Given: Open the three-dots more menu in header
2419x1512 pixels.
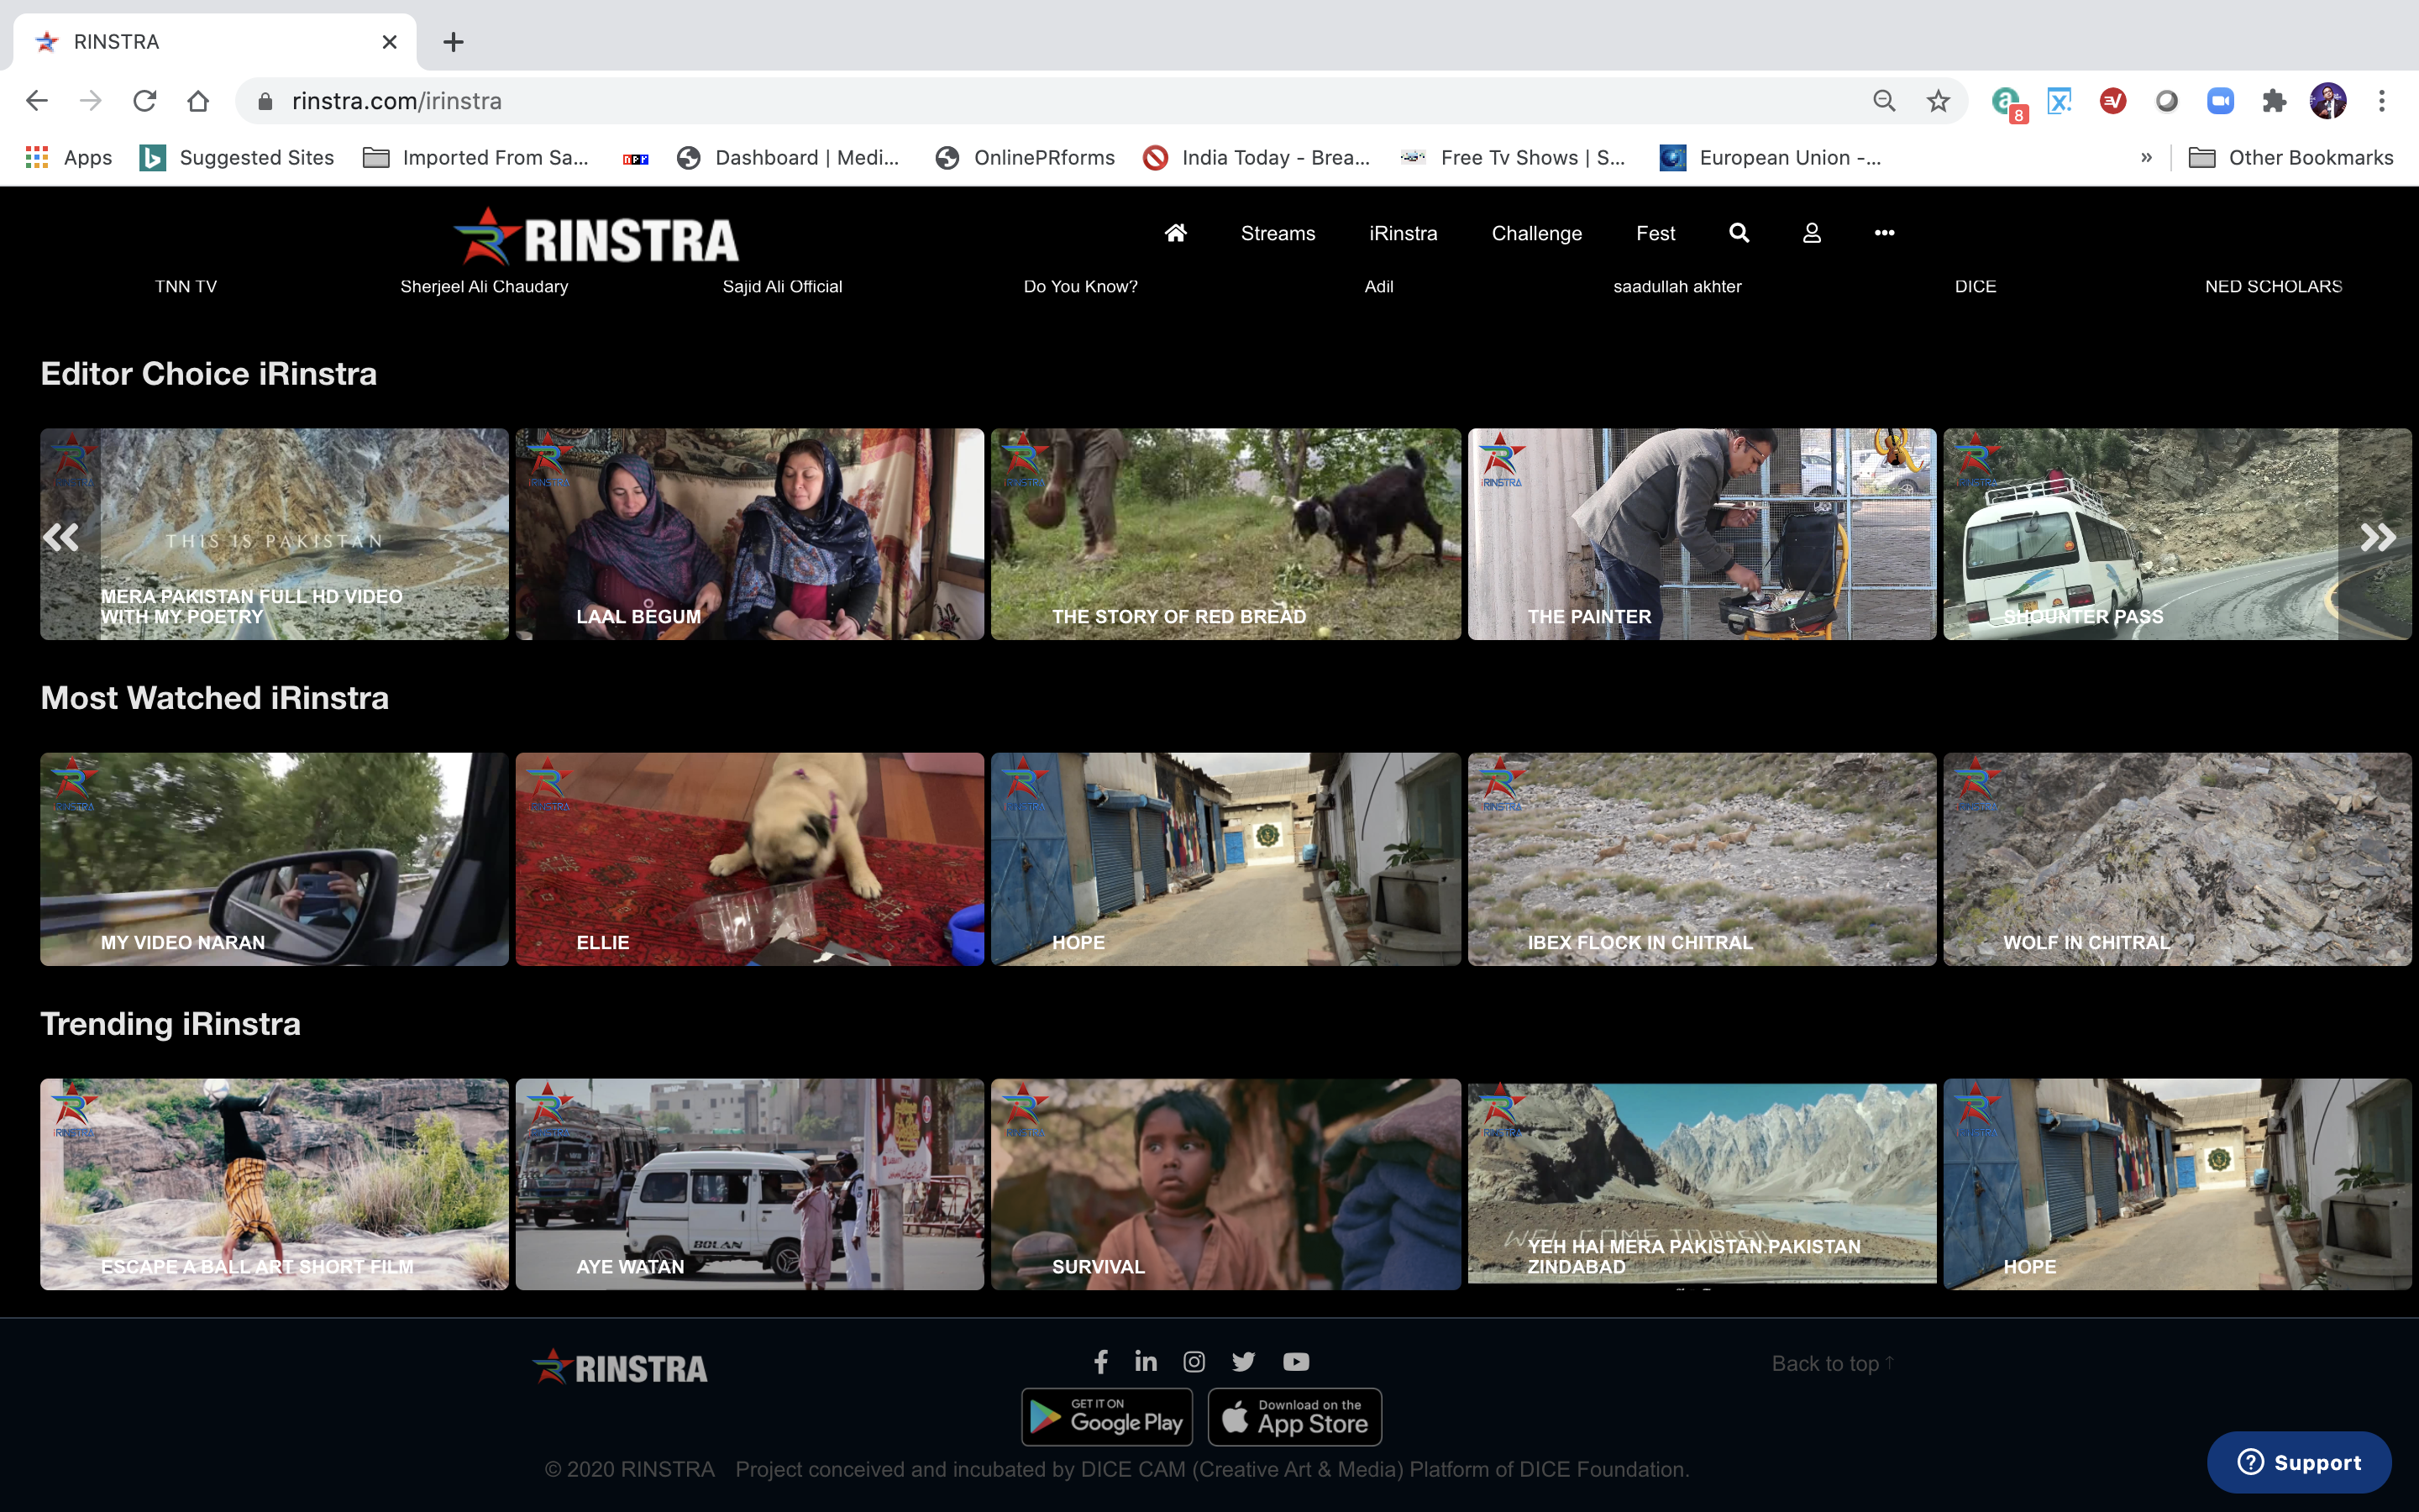Looking at the screenshot, I should click(1884, 233).
